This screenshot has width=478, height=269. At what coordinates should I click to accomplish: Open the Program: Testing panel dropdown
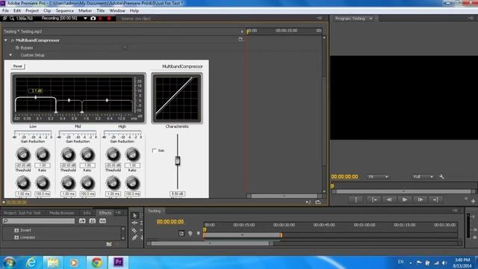(x=370, y=19)
